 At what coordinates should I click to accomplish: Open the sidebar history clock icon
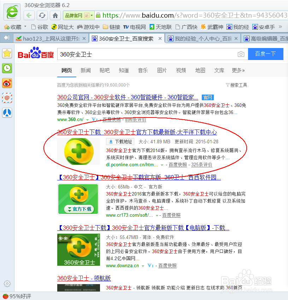pyautogui.click(x=7, y=68)
